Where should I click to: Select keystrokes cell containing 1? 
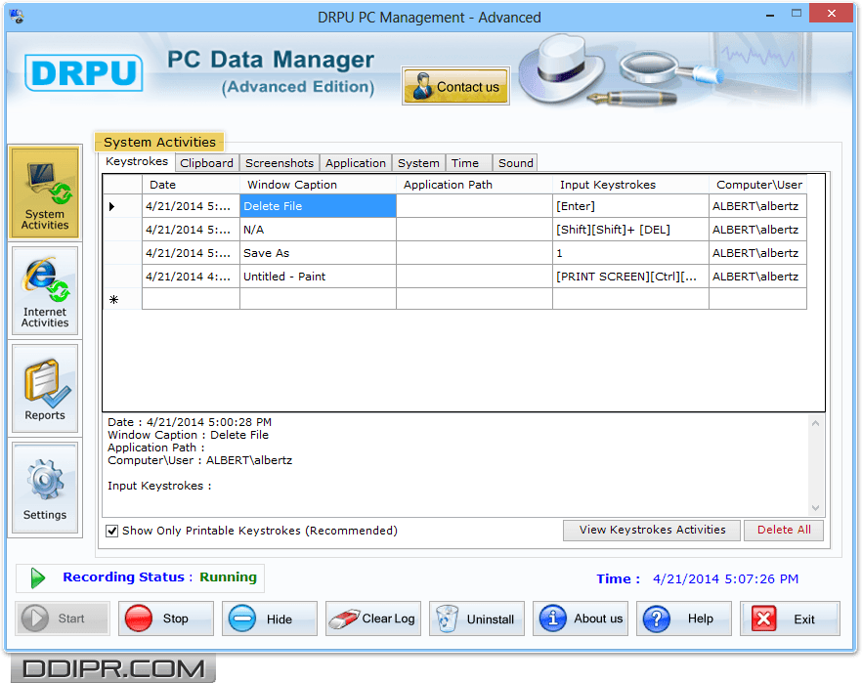[630, 253]
